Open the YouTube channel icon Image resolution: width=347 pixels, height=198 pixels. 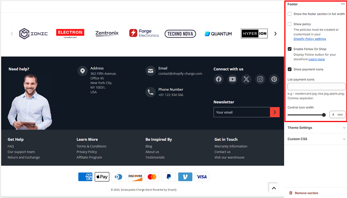tap(232, 79)
